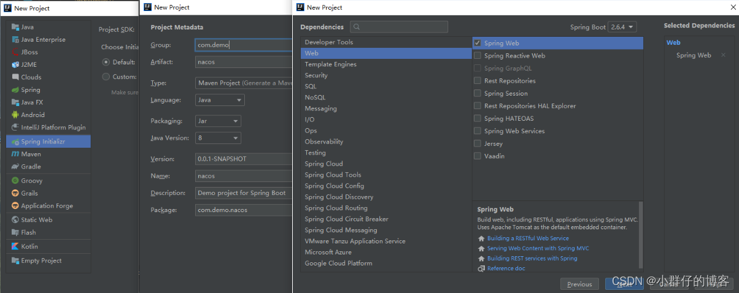The height and width of the screenshot is (293, 739).
Task: Select the Grails project icon
Action: pos(15,193)
